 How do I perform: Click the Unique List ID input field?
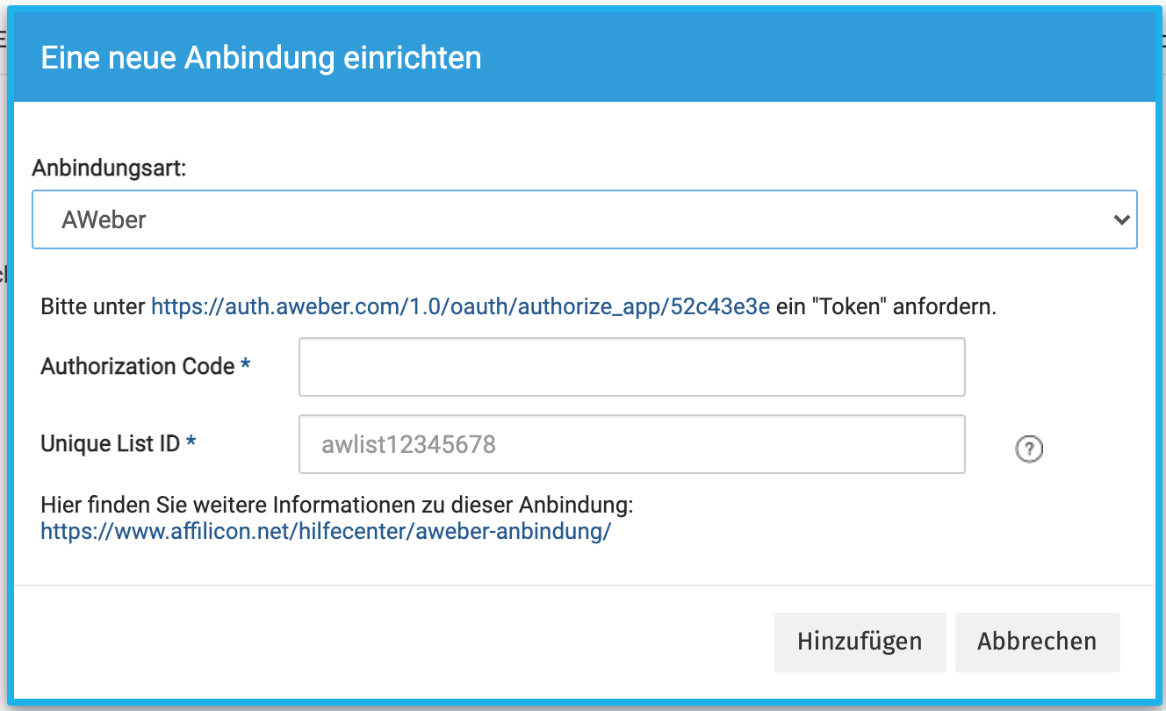tap(632, 444)
